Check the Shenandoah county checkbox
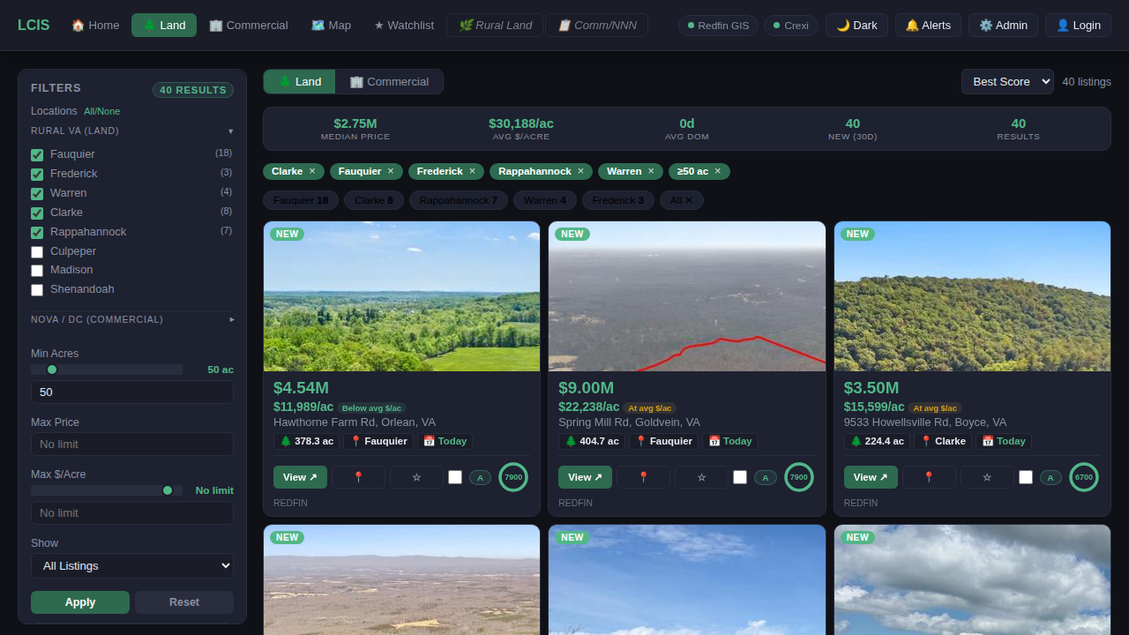This screenshot has height=635, width=1129. tap(37, 290)
